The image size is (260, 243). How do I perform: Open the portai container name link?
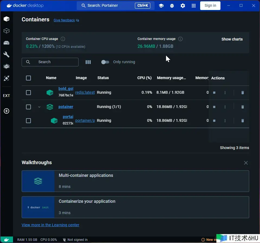point(68,117)
